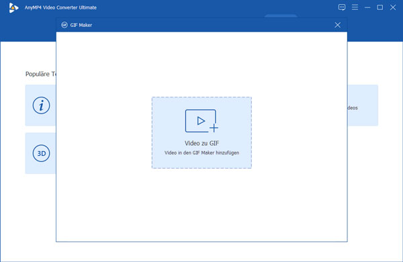Click 'Video in den GIF Maker hinzufügen' text

click(201, 152)
